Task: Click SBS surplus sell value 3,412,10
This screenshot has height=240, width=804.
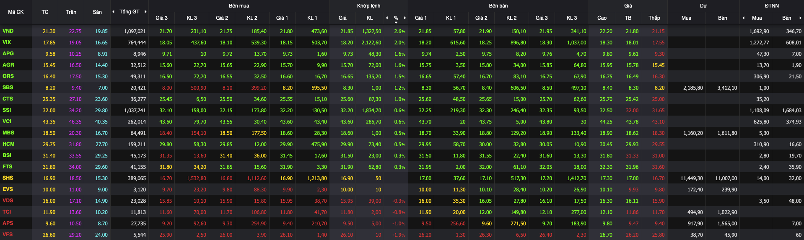Action: coord(727,88)
